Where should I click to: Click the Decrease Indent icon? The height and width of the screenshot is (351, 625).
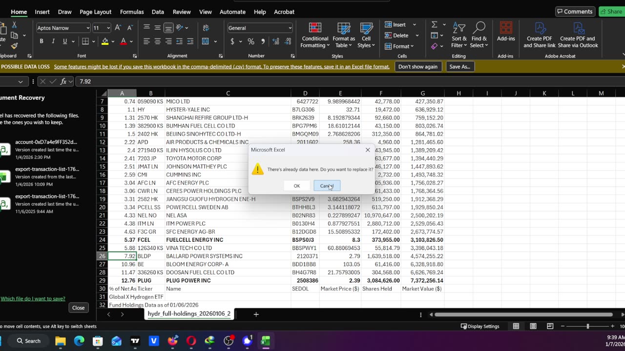tap(179, 41)
